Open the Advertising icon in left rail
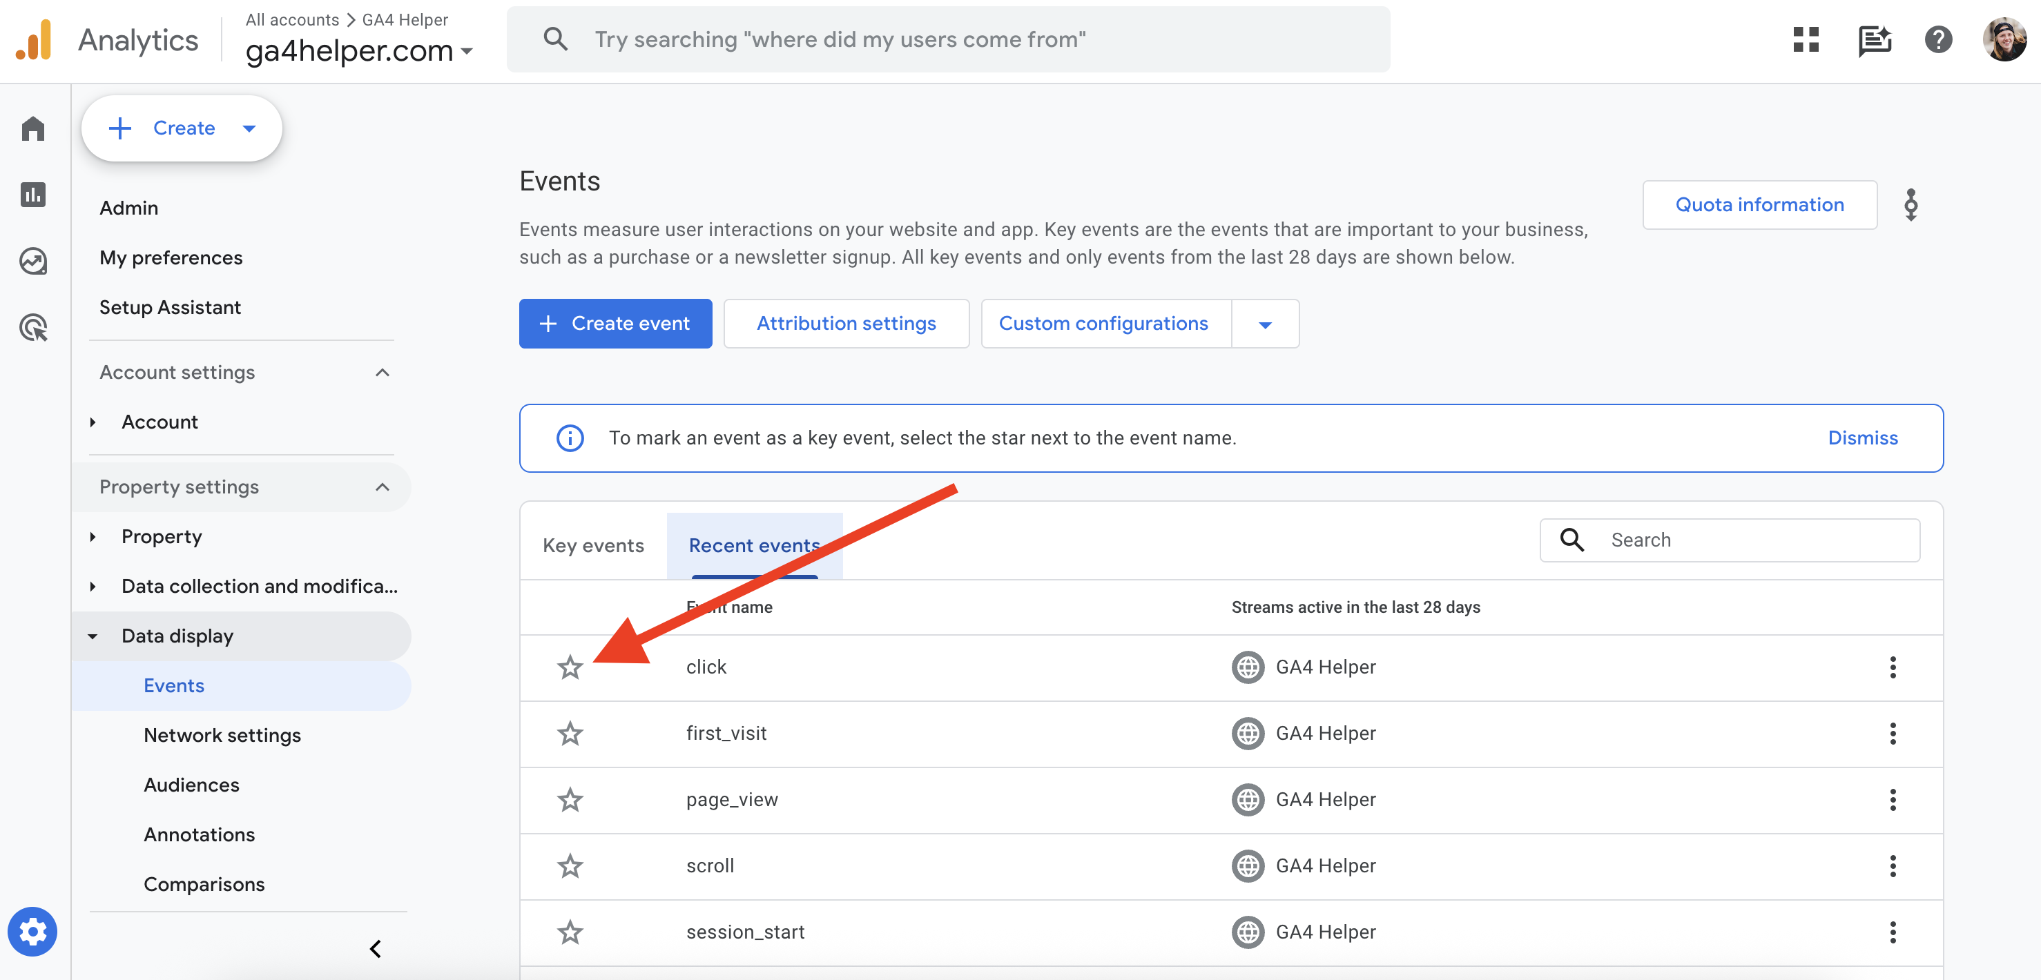 point(33,327)
